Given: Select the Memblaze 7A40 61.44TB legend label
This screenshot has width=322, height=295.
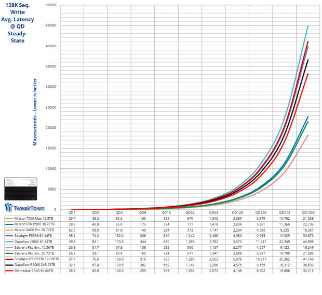Looking at the screenshot, I should click(34, 271).
